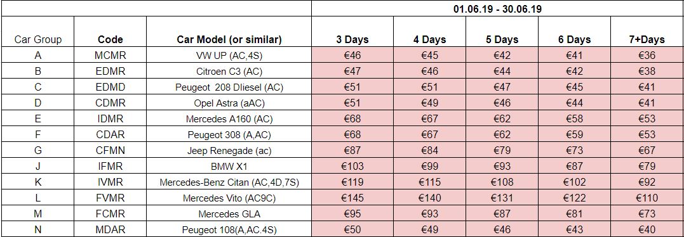Click the €131 price under 5 Days
The width and height of the screenshot is (684, 237).
[x=502, y=198]
